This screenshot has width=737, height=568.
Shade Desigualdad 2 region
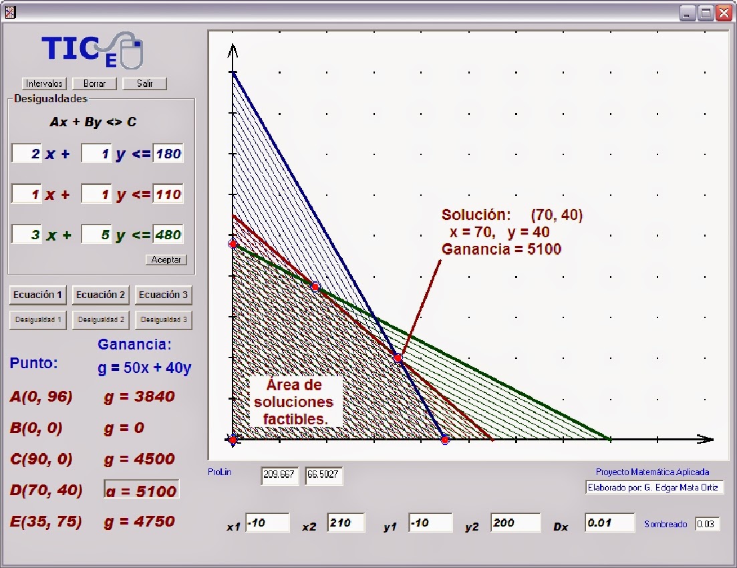[100, 320]
